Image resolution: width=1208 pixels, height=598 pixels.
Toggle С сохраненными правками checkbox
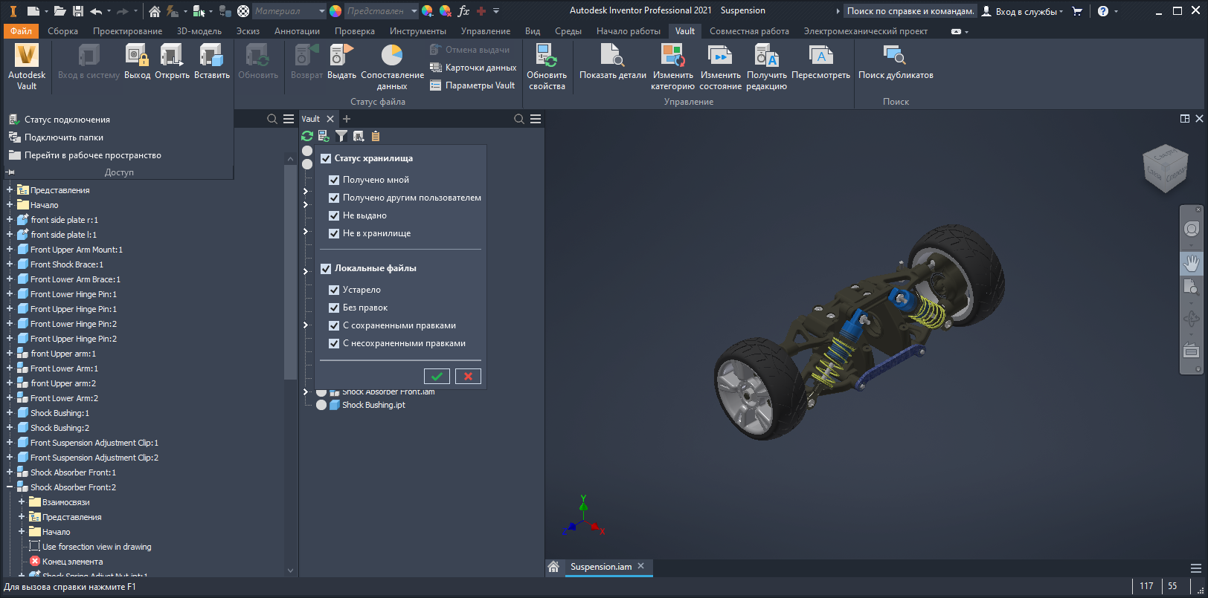[334, 325]
